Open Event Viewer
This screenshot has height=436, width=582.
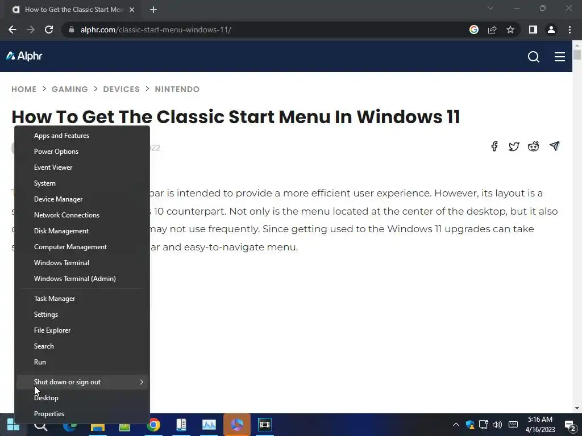coord(82,167)
